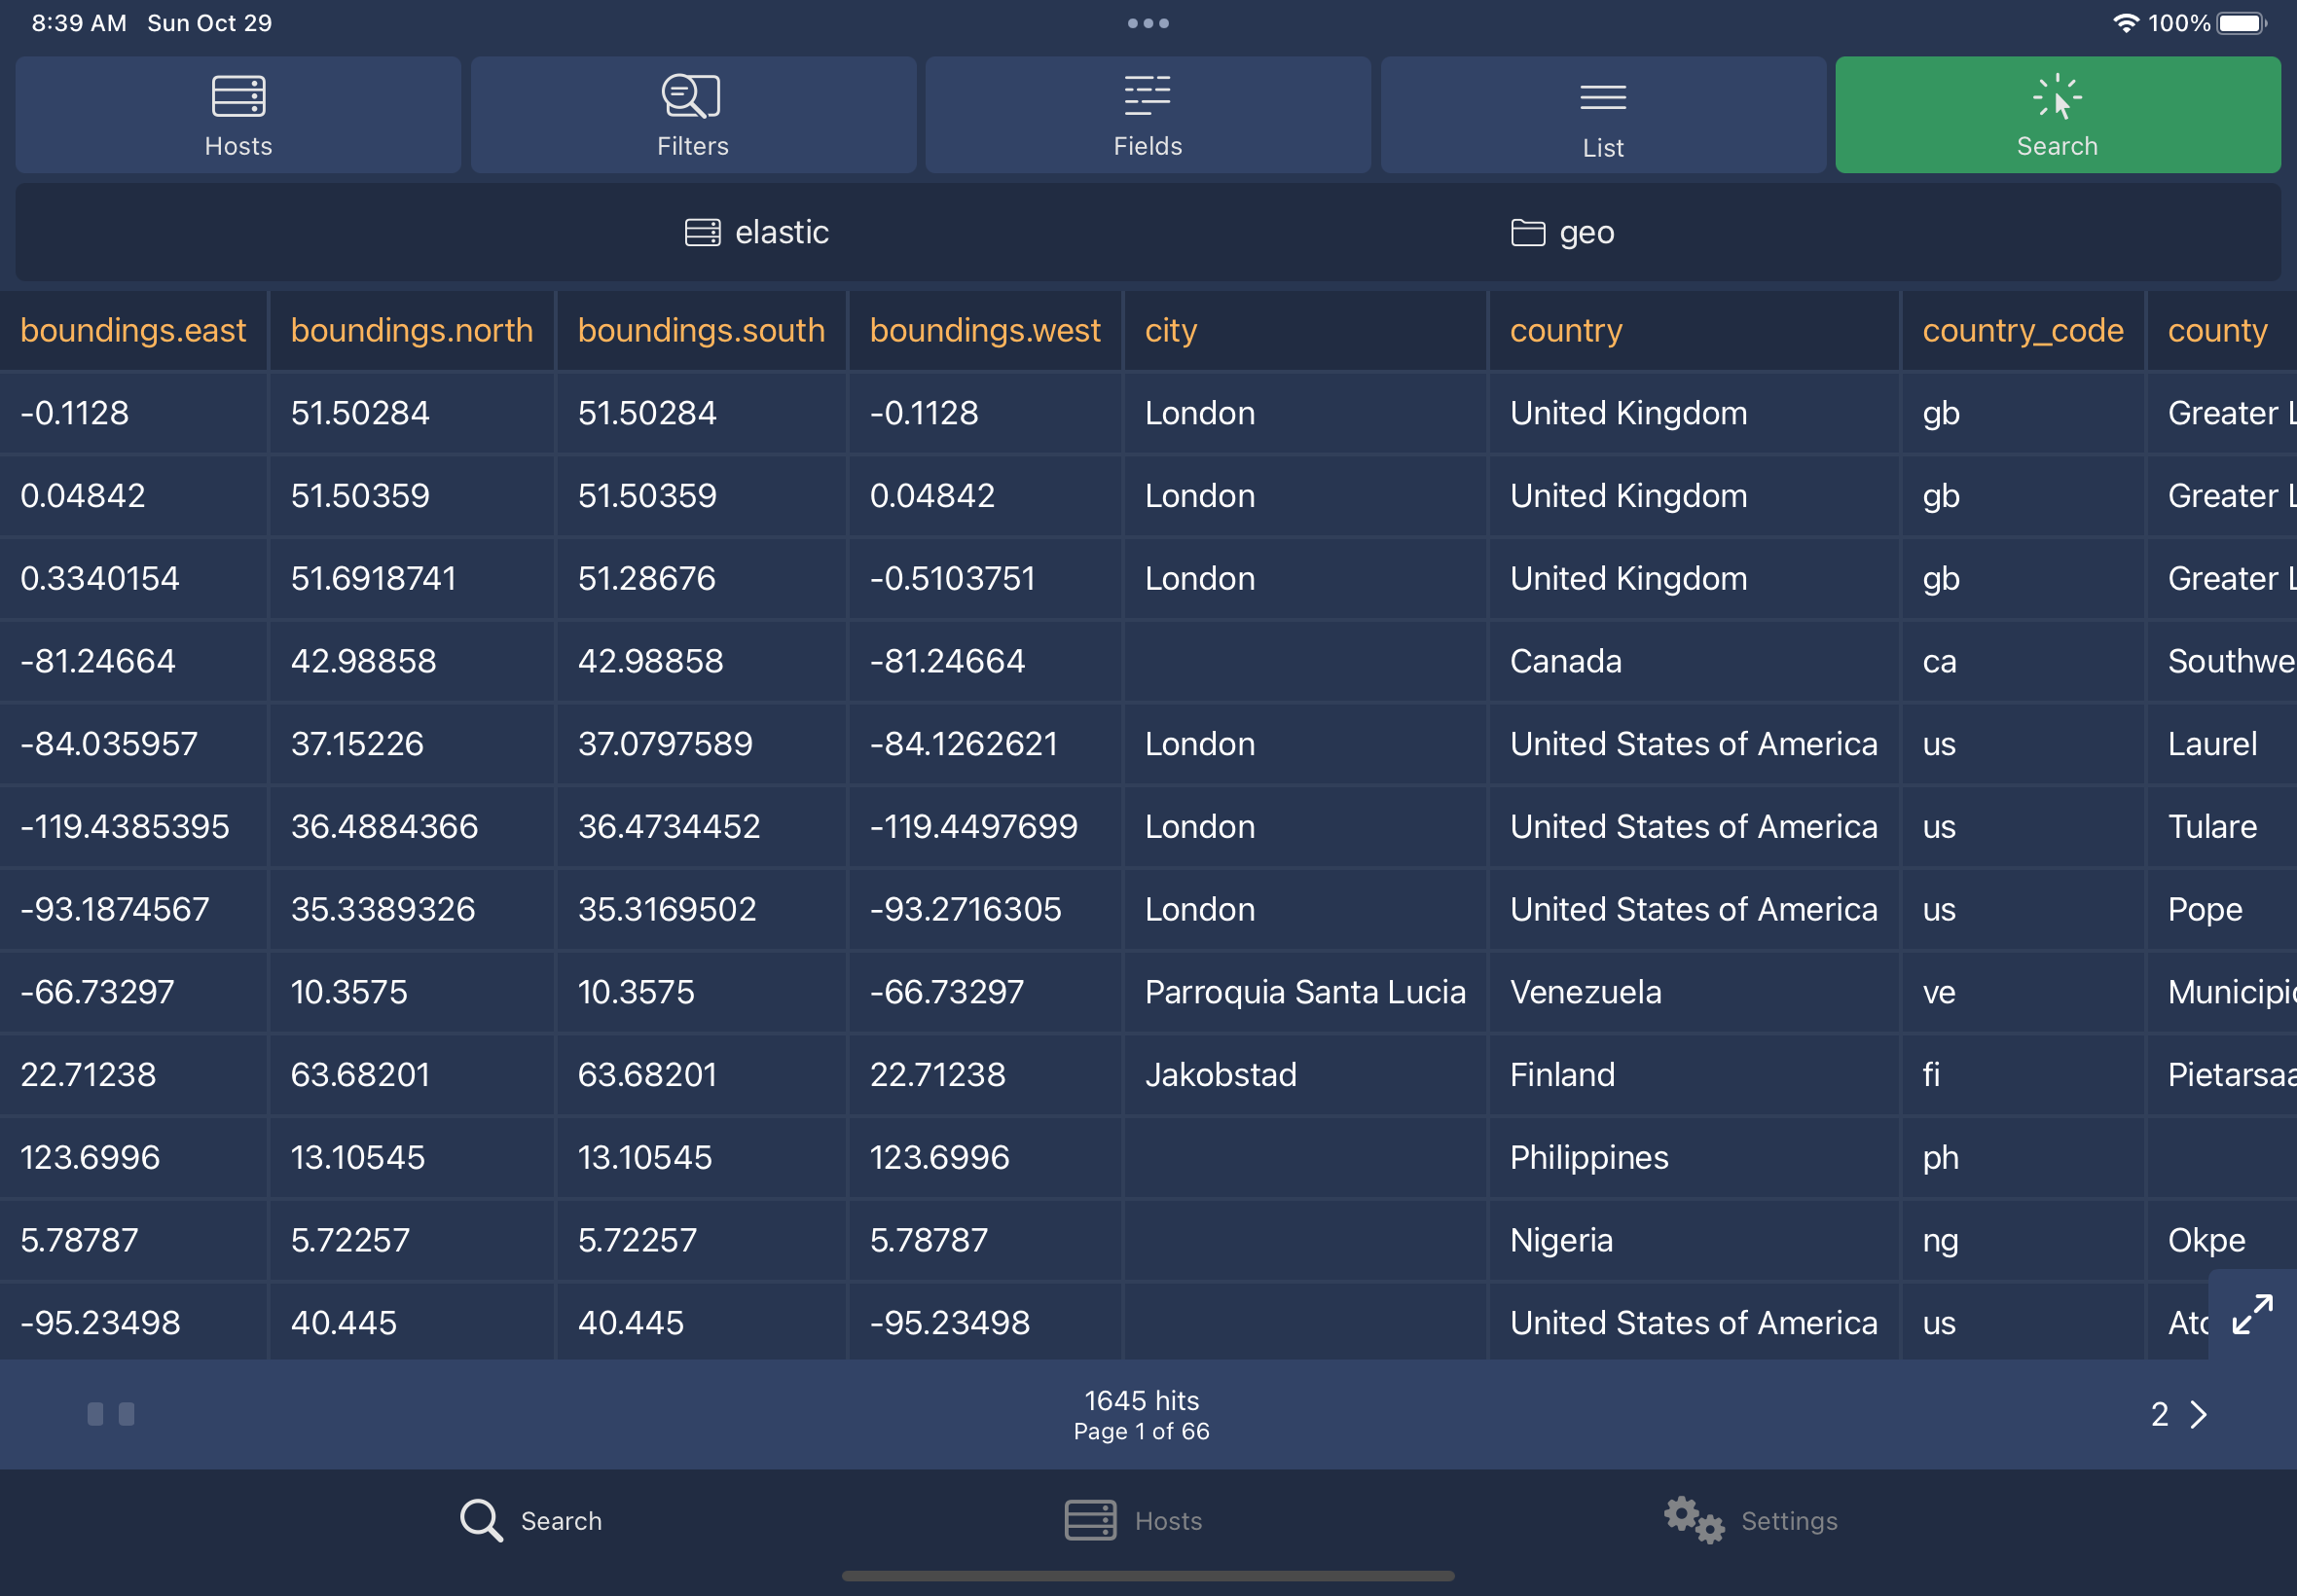Run the green Search button
The image size is (2297, 1596).
pos(2057,115)
